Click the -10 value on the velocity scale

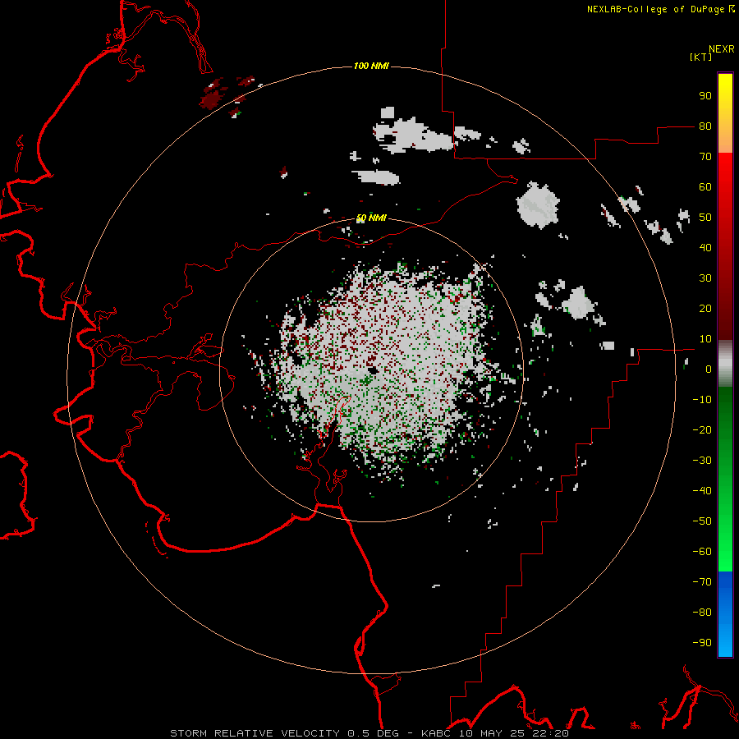pos(702,400)
